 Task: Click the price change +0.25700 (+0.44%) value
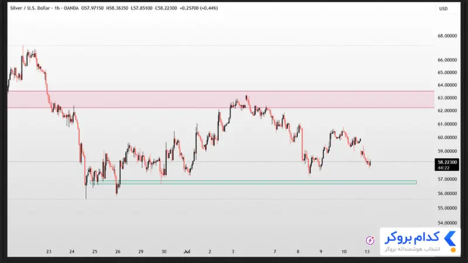pos(199,8)
